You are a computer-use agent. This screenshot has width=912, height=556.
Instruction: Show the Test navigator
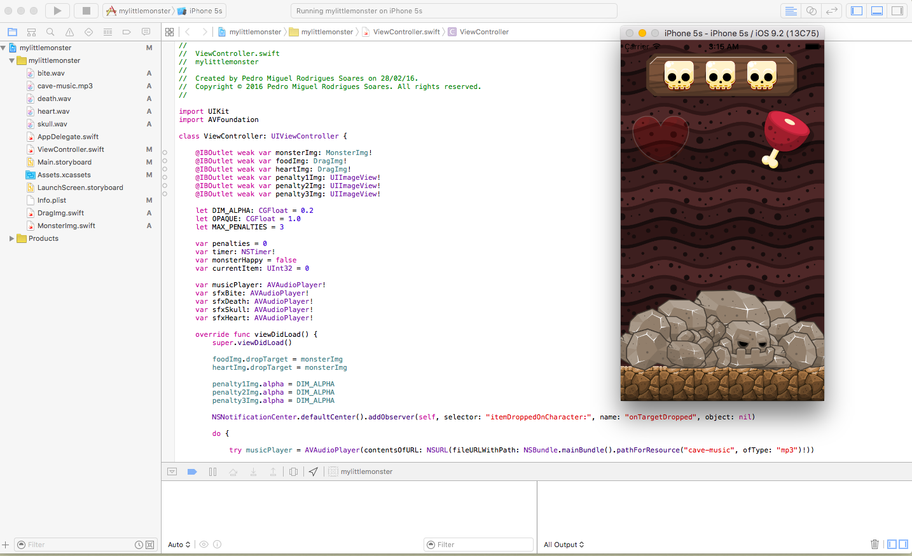tap(88, 32)
